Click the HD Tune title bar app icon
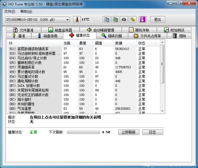 coord(5,4)
